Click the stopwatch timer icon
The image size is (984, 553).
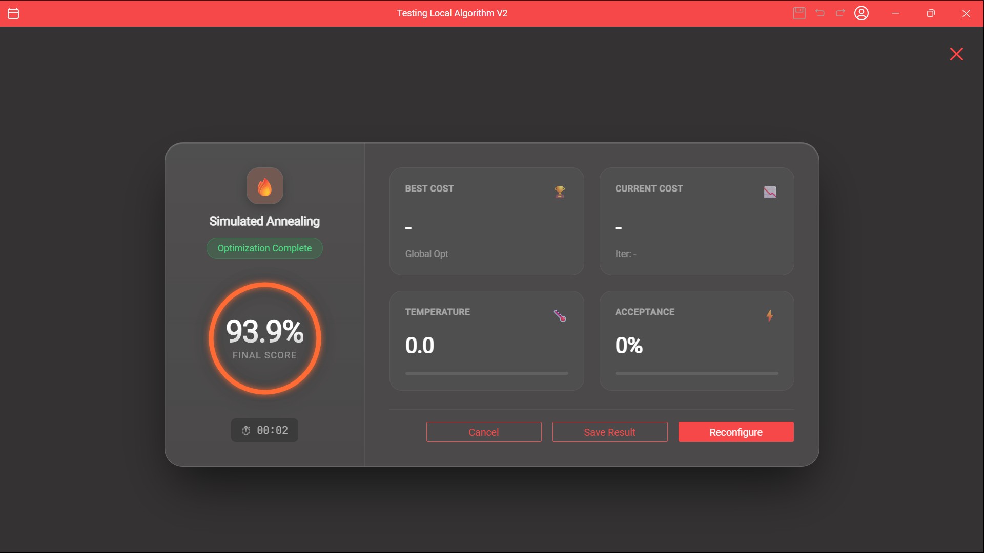tap(246, 431)
